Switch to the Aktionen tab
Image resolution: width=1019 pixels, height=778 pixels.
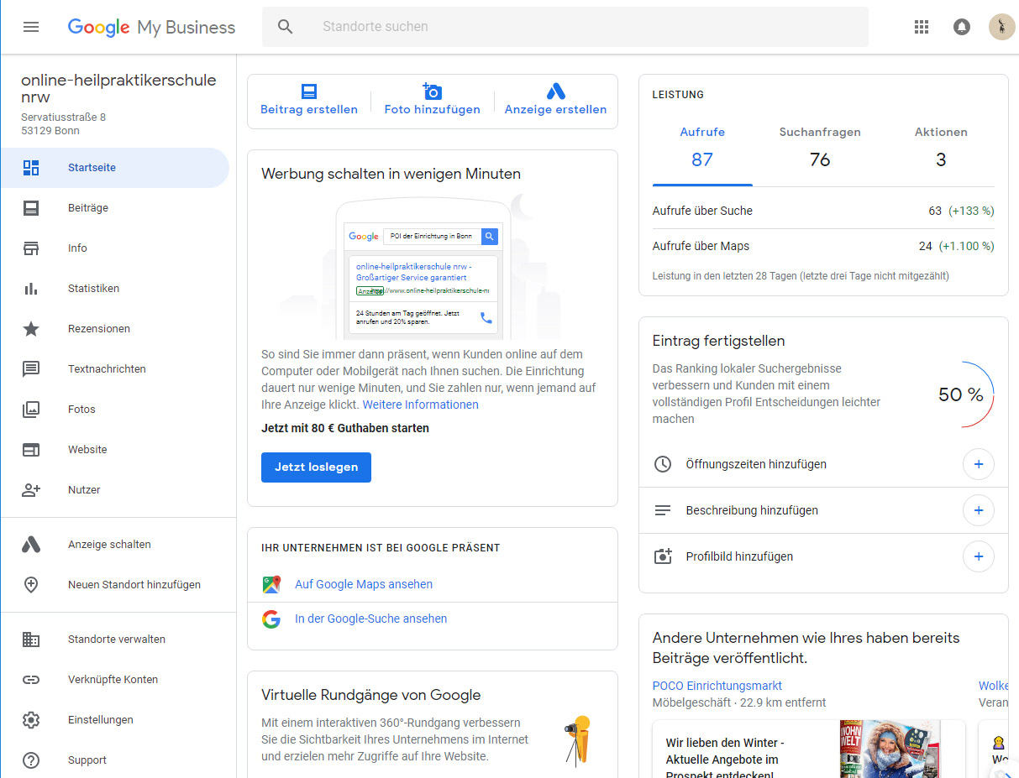coord(941,147)
